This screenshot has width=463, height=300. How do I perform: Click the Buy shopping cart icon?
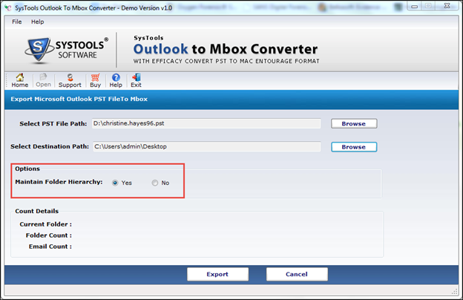pos(95,80)
